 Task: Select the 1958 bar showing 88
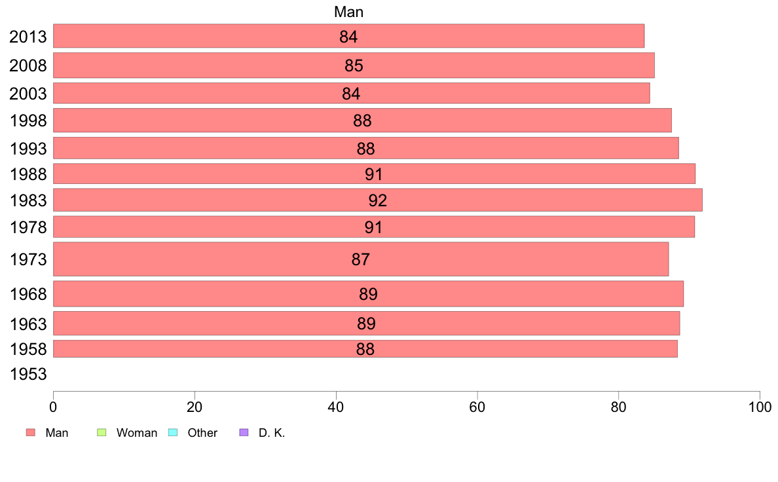(365, 349)
